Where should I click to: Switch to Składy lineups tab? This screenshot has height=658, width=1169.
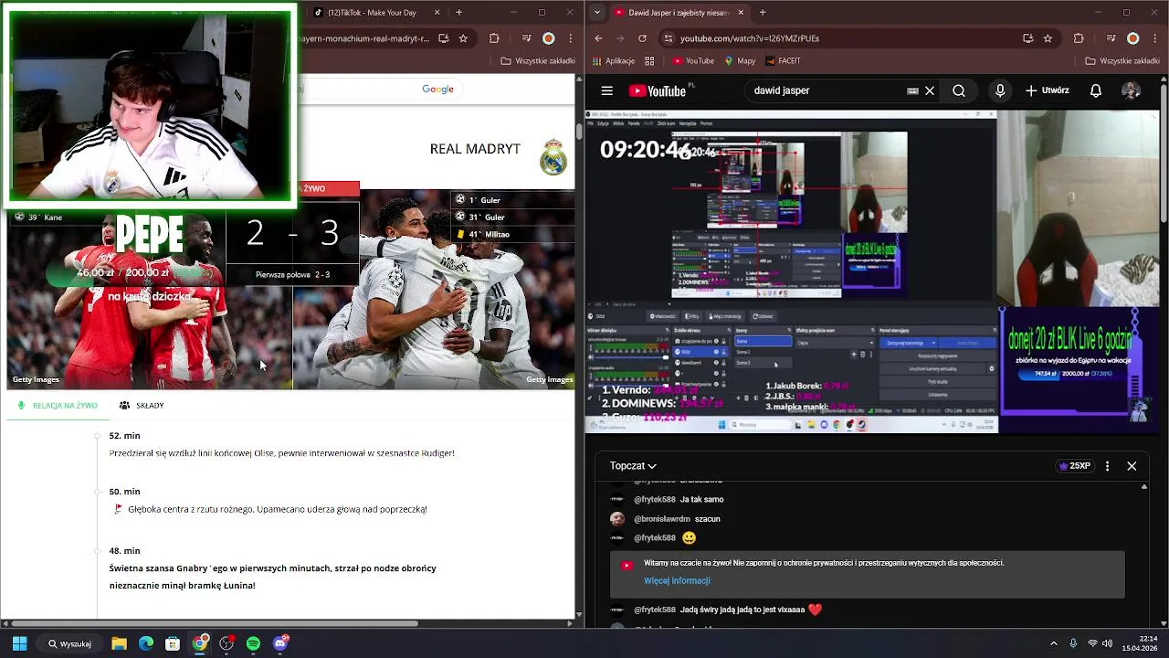(x=142, y=406)
